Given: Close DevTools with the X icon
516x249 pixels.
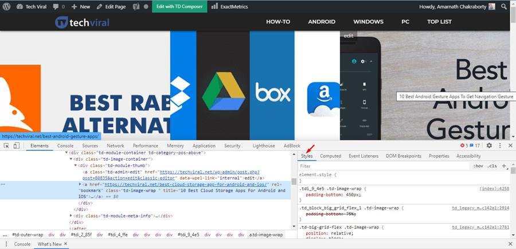Looking at the screenshot, I should pos(510,146).
